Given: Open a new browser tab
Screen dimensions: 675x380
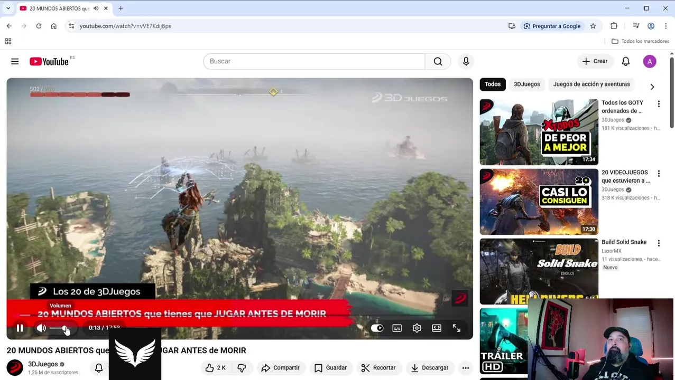Looking at the screenshot, I should (x=121, y=8).
